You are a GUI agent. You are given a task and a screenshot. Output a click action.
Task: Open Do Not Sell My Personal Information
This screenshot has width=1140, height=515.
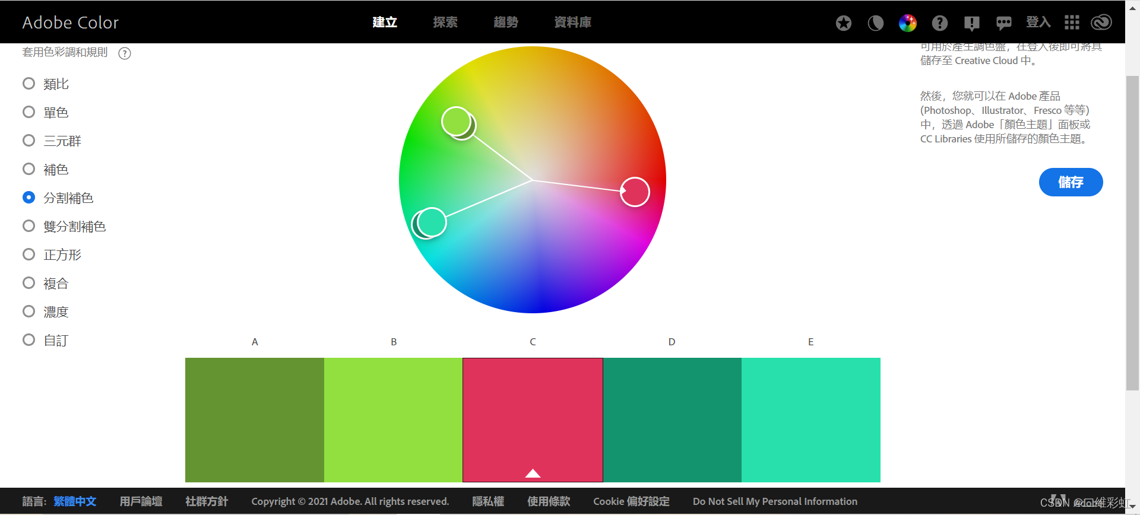tap(775, 501)
